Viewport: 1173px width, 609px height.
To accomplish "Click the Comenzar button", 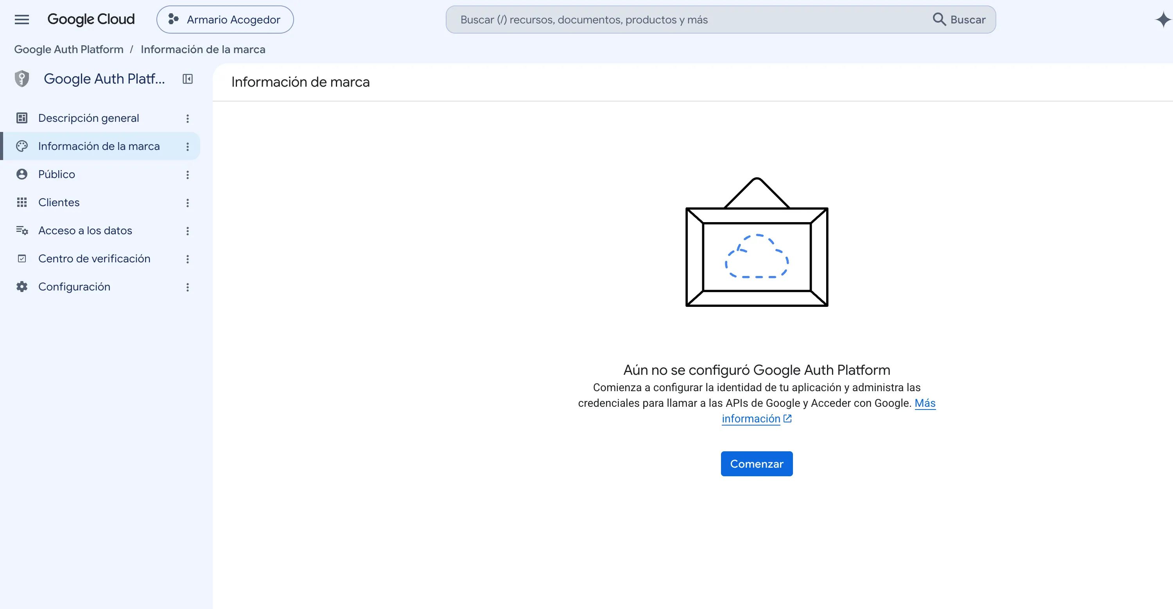I will click(x=757, y=464).
